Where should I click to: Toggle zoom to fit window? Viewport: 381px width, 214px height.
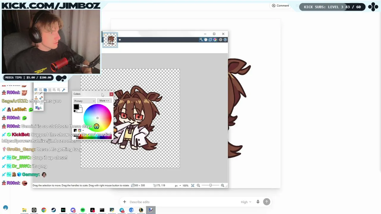click(x=193, y=185)
